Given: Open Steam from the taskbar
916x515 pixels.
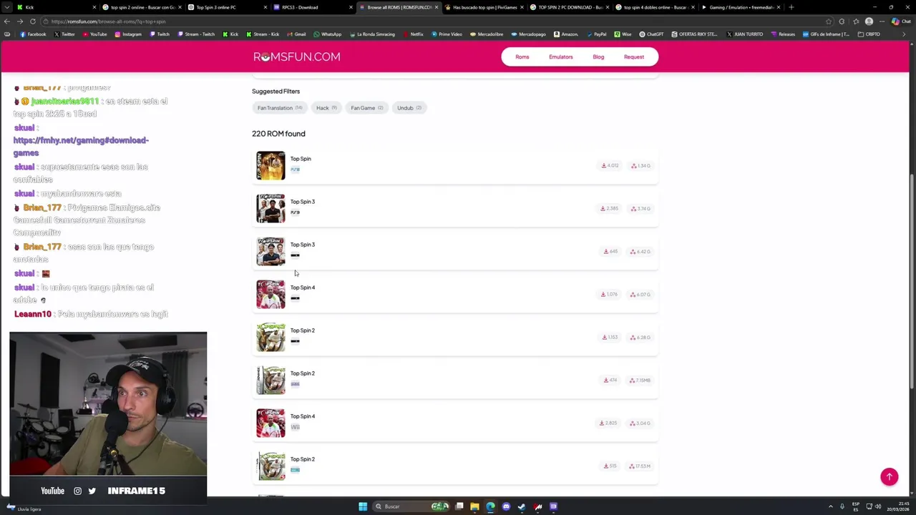Looking at the screenshot, I should click(522, 506).
